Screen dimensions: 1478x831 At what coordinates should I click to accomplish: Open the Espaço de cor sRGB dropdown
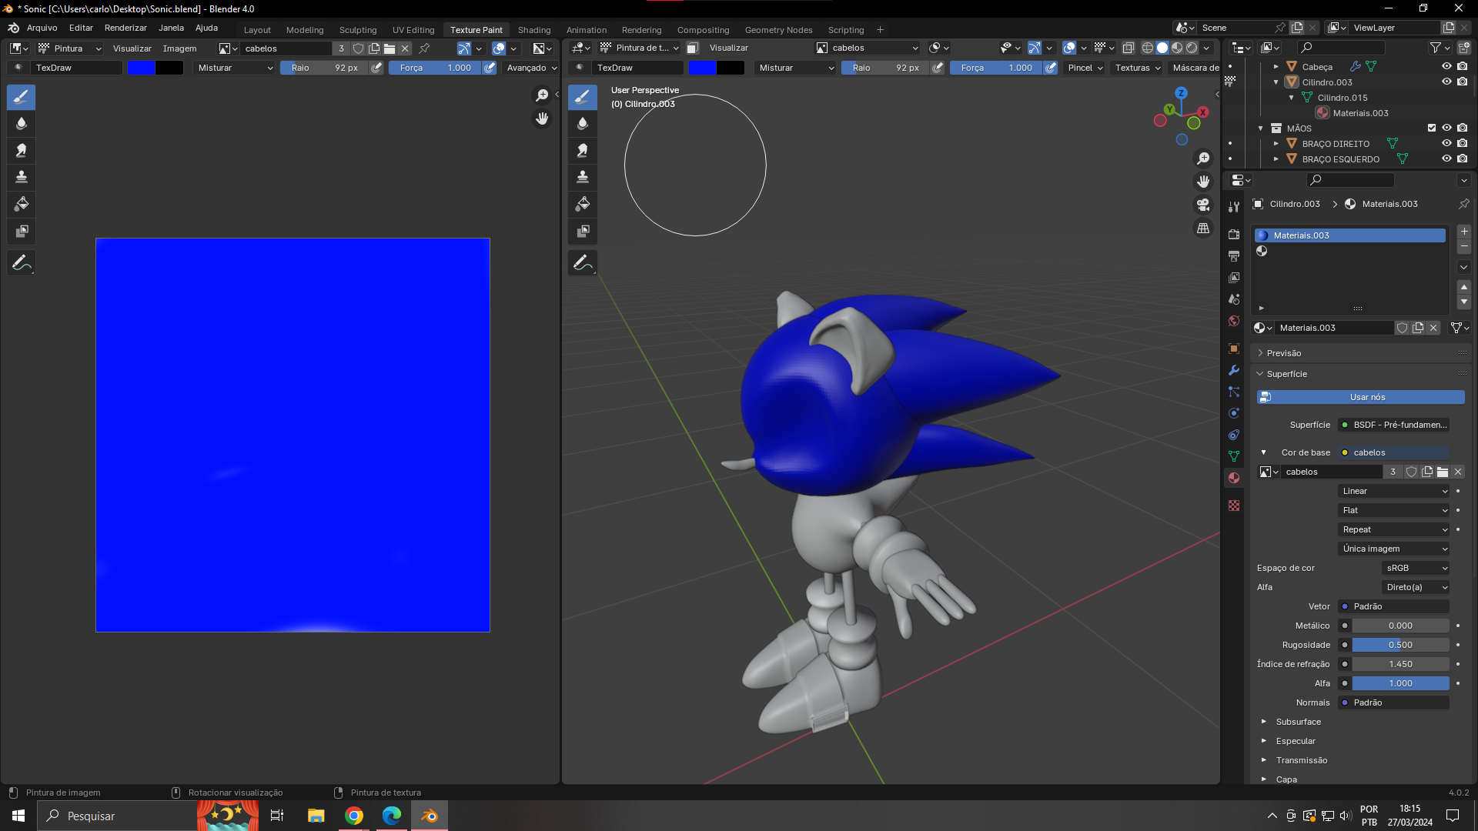pyautogui.click(x=1416, y=568)
